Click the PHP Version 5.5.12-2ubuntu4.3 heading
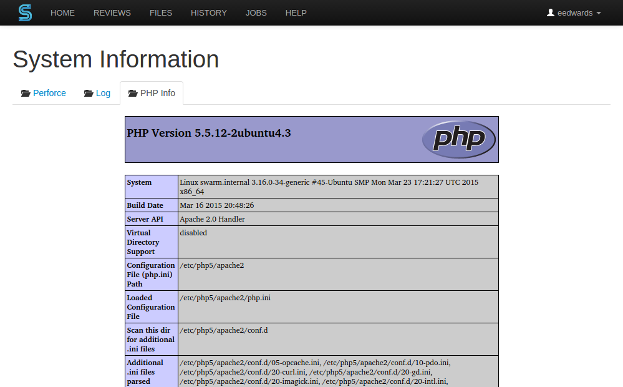The width and height of the screenshot is (623, 387). pyautogui.click(x=208, y=133)
